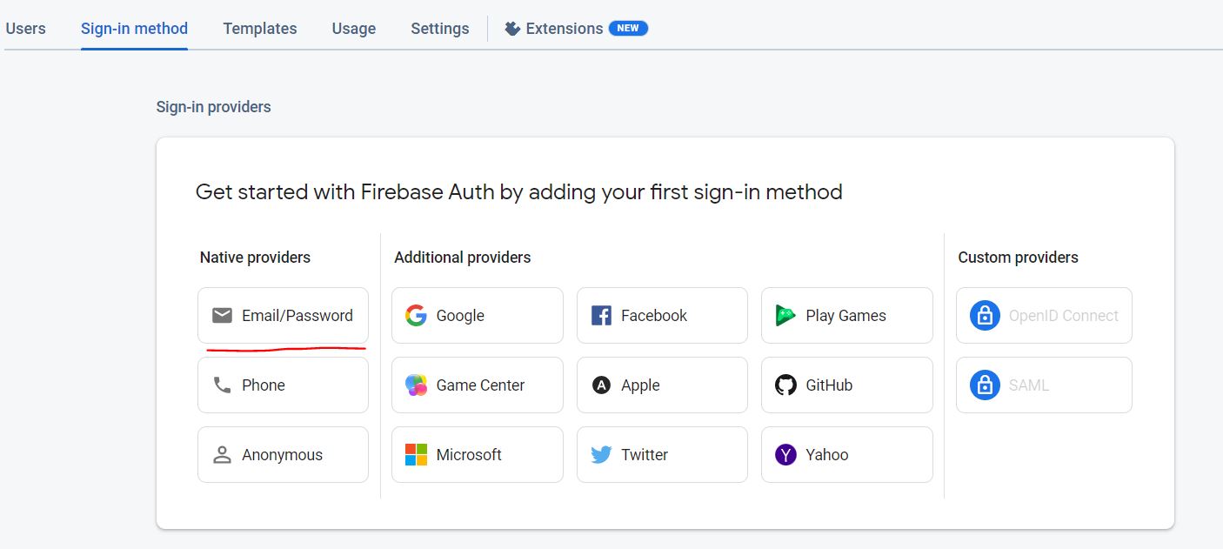Image resolution: width=1223 pixels, height=549 pixels.
Task: Click the Play Games controller icon
Action: 785,315
